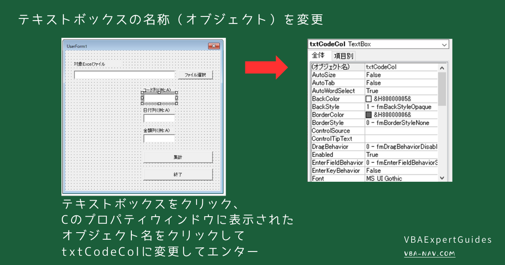Click the scrollbar down arrow in properties window

pyautogui.click(x=442, y=178)
